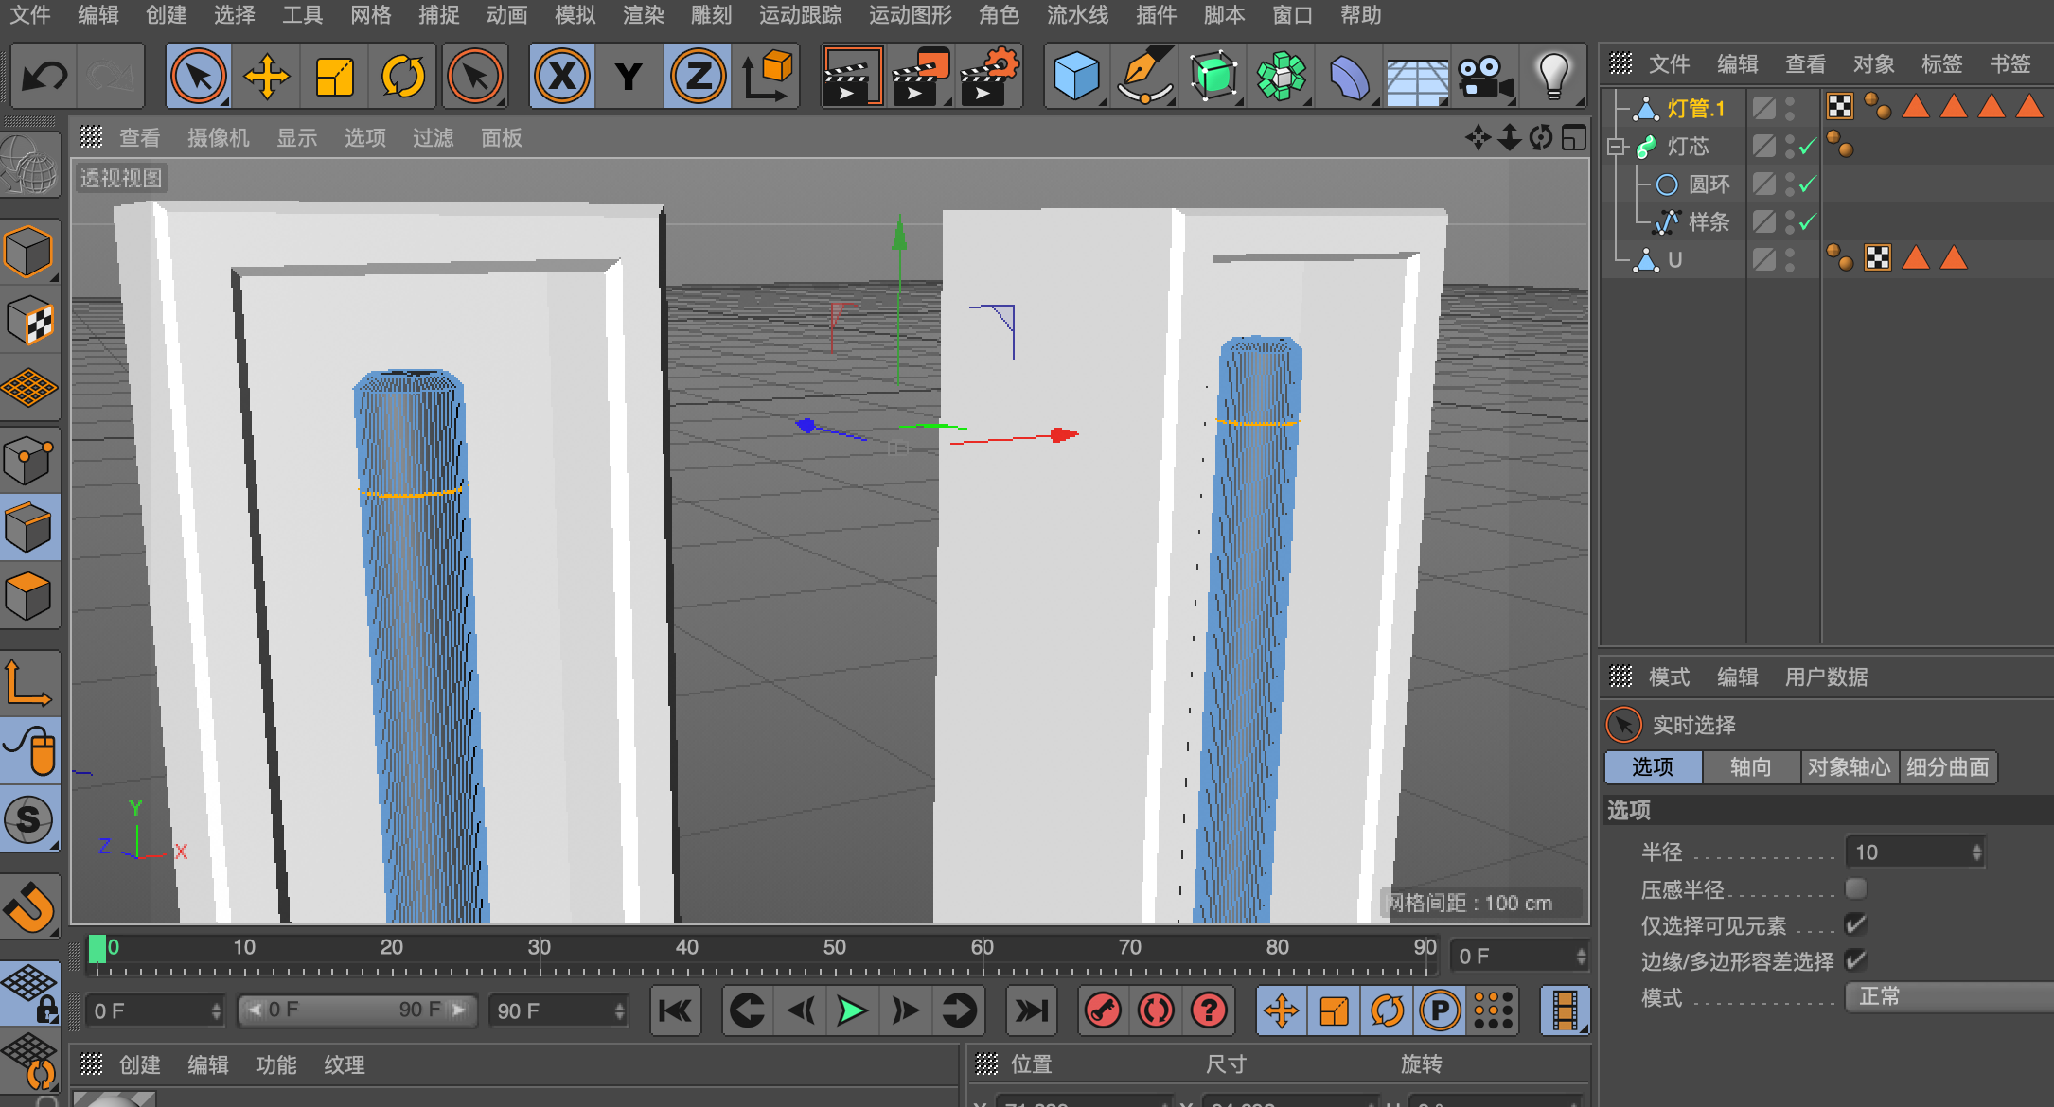
Task: Switch to the 轴向 tab
Action: tap(1750, 767)
